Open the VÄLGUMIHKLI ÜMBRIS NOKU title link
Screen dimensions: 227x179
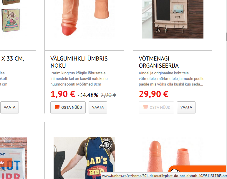pos(79,62)
